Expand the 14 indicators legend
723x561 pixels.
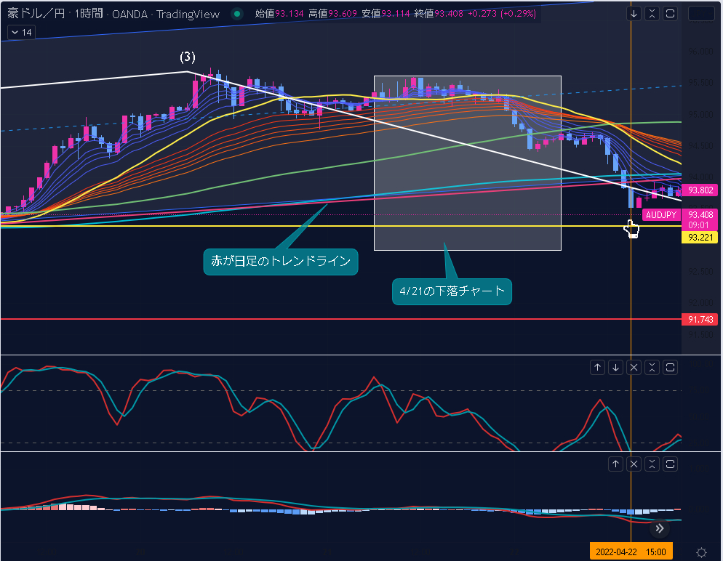20,32
